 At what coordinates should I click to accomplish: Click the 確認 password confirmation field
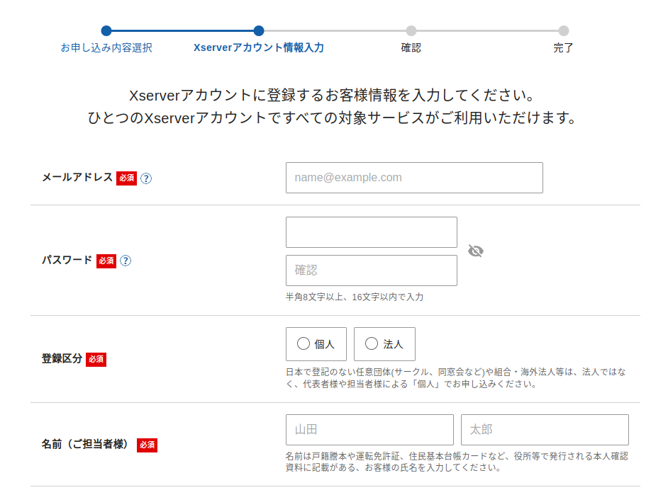tap(371, 270)
